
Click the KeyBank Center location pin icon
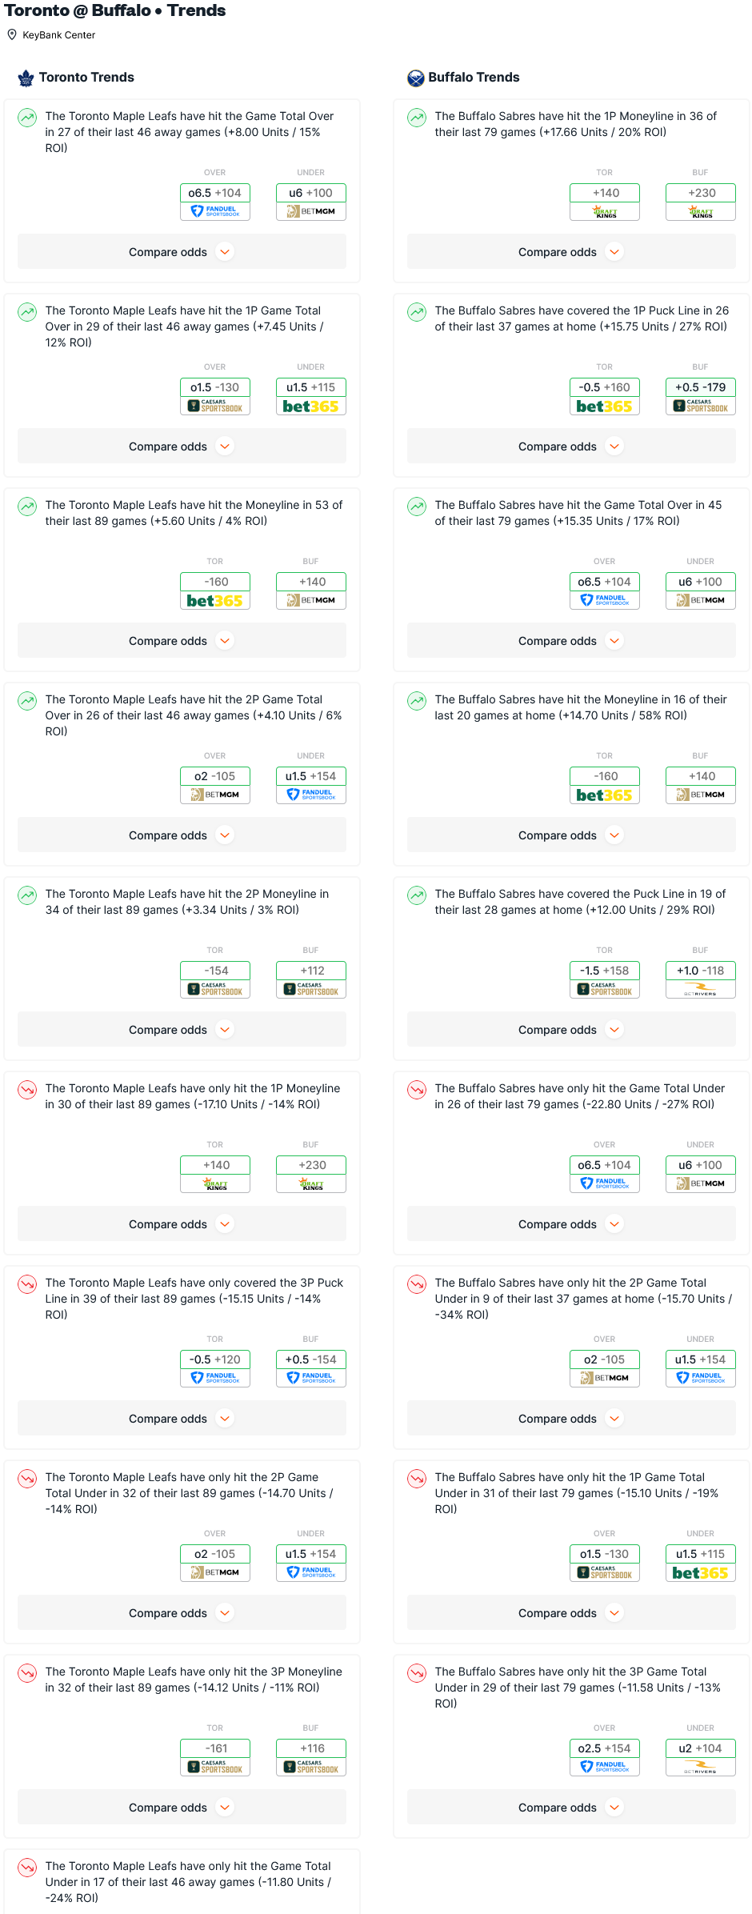(12, 34)
